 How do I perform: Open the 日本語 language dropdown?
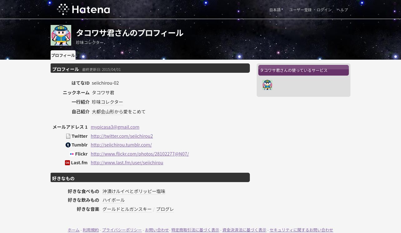[x=276, y=10]
